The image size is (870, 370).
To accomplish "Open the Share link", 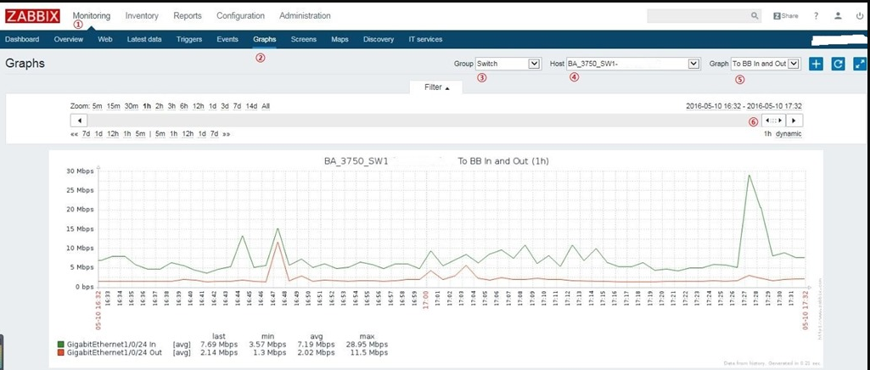I will click(786, 16).
